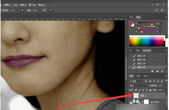This screenshot has height=110, width=169.
Task: Expand the layer opacity 47% dropdown arrow
Action: tap(166, 86)
